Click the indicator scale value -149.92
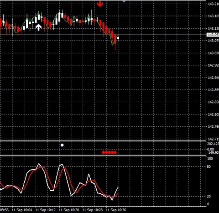Image resolution: width=219 pixels, height=213 pixels. click(213, 152)
